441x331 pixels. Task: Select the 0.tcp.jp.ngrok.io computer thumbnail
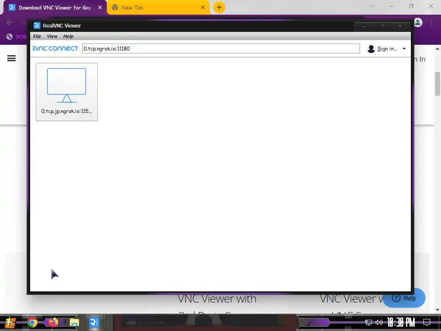67,92
